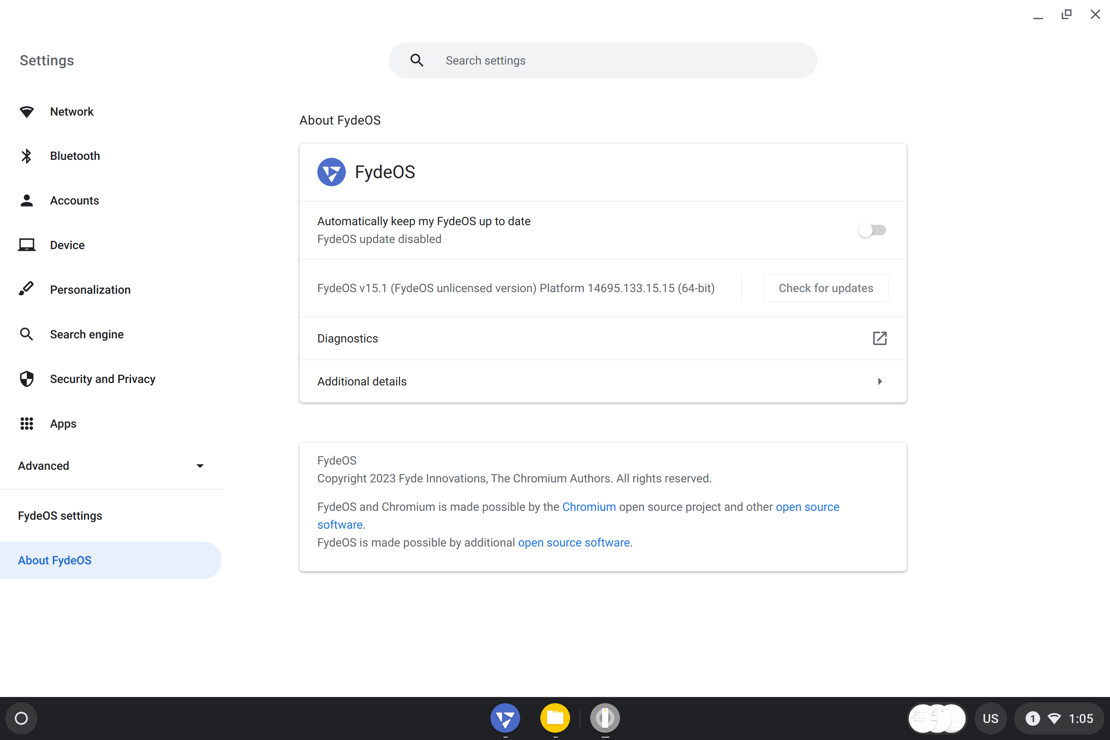Click the notification count badge in tray

pyautogui.click(x=1032, y=719)
